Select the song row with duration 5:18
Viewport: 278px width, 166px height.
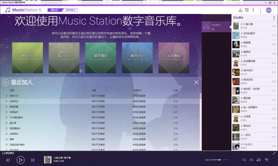click(100, 134)
